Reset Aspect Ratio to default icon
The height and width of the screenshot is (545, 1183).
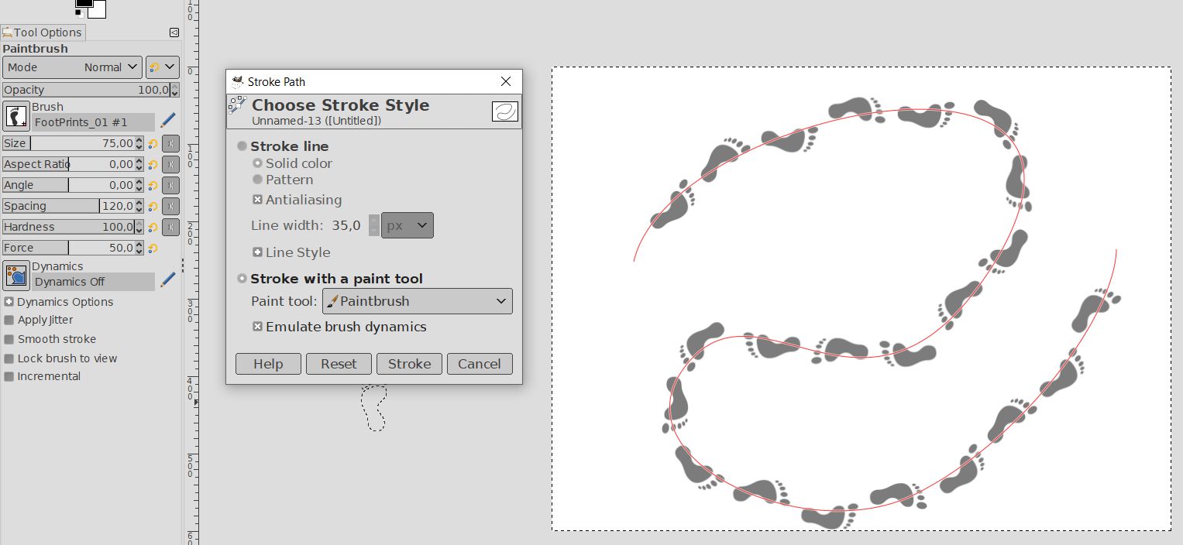(153, 164)
